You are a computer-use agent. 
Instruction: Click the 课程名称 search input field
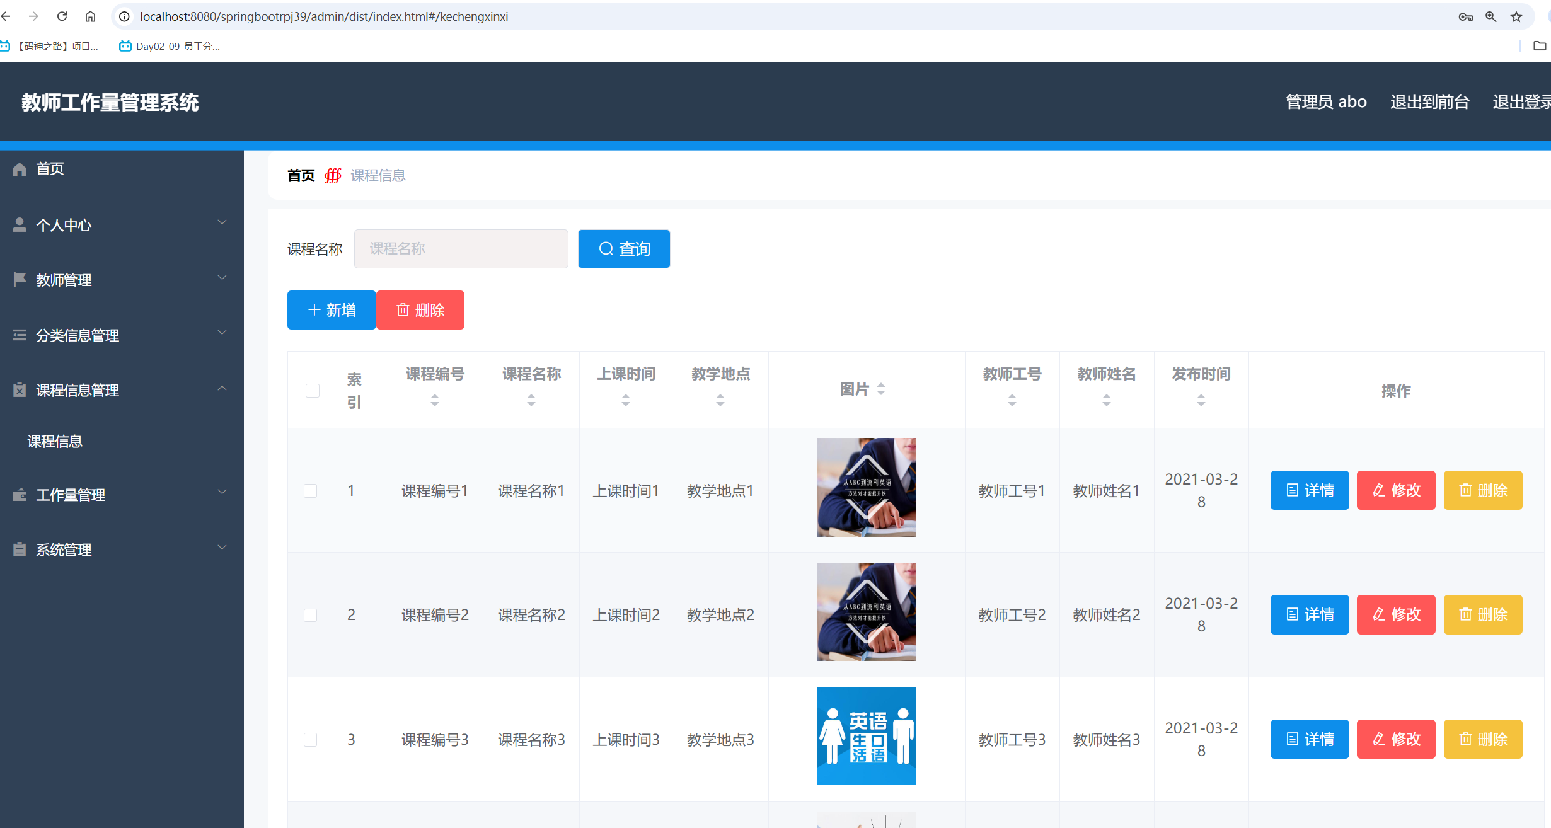coord(461,249)
